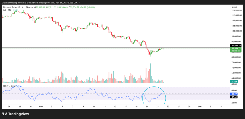Select the RSI (14, close) indicator legend
Image resolution: width=245 pixels, height=119 pixels.
pyautogui.click(x=10, y=86)
